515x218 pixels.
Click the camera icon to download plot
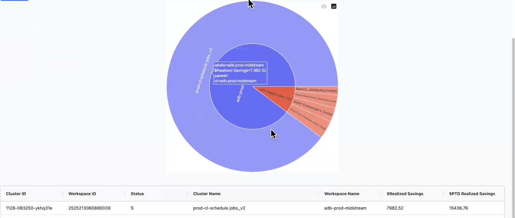324,6
